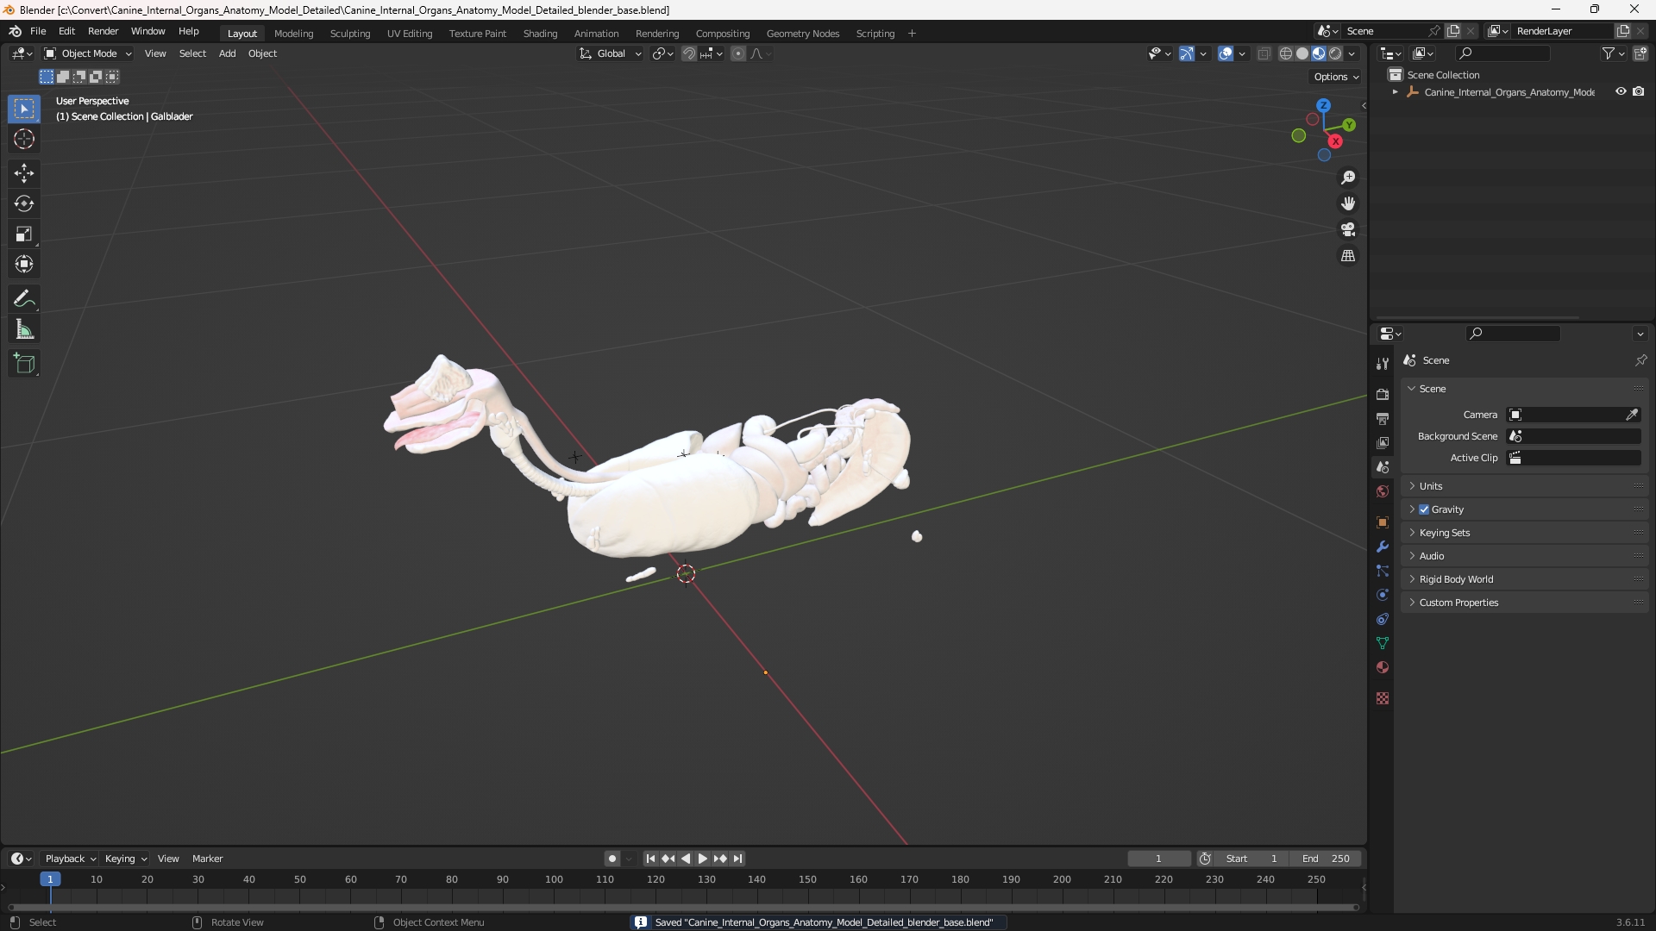
Task: Select the Annotate tool
Action: tap(24, 299)
